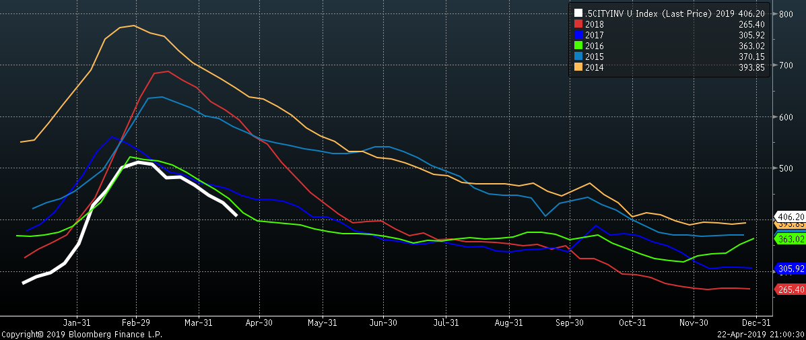Click the Dec-31 date label on x-axis
Image resolution: width=806 pixels, height=340 pixels.
point(756,322)
